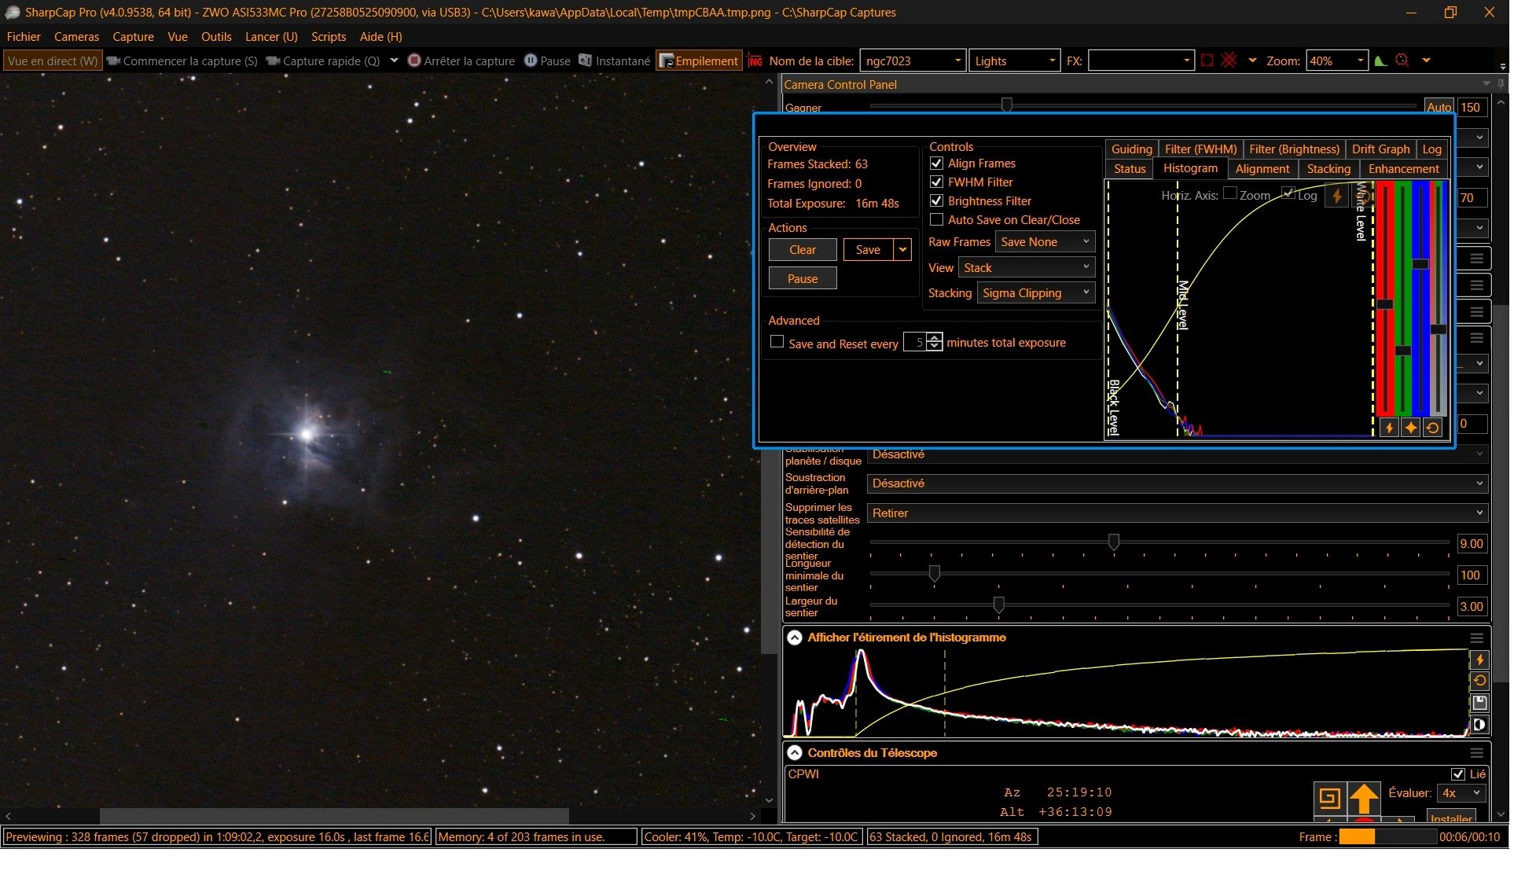Uncheck the Brightness Filter checkbox

click(x=936, y=201)
